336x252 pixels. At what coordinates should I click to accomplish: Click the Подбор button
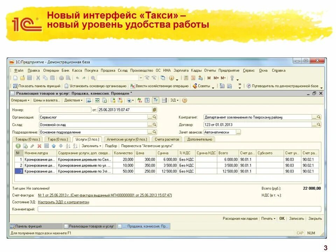[111, 146]
